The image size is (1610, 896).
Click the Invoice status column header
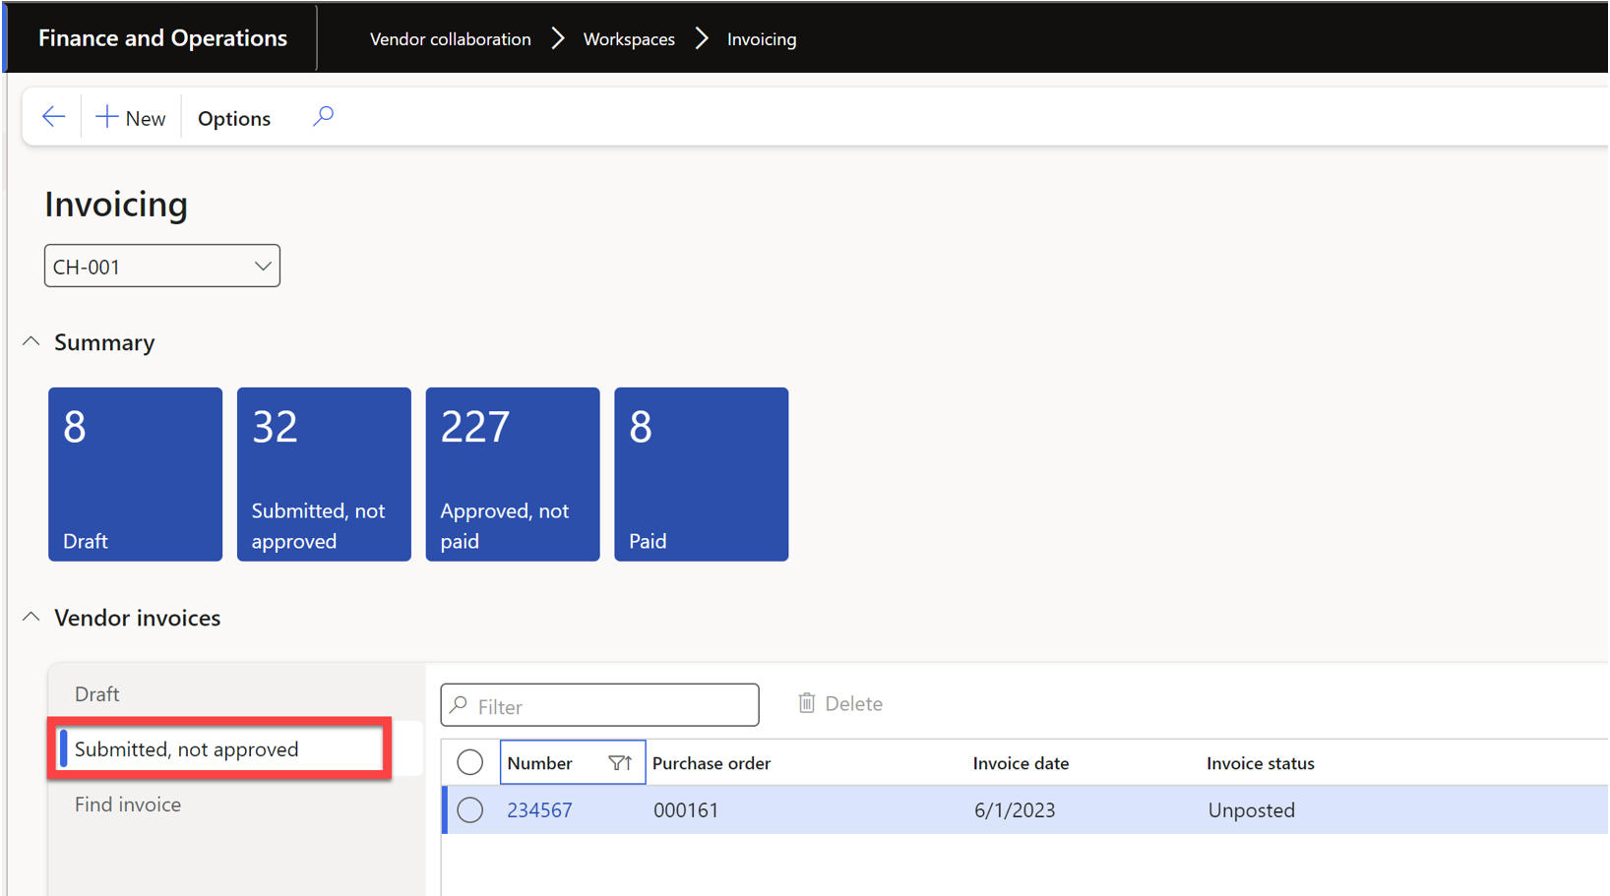(1261, 763)
